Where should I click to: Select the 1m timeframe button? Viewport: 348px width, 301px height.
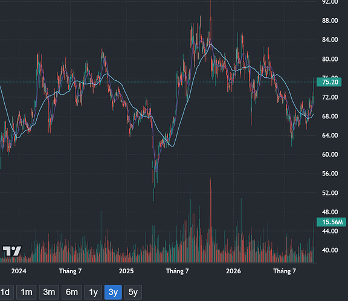[27, 292]
